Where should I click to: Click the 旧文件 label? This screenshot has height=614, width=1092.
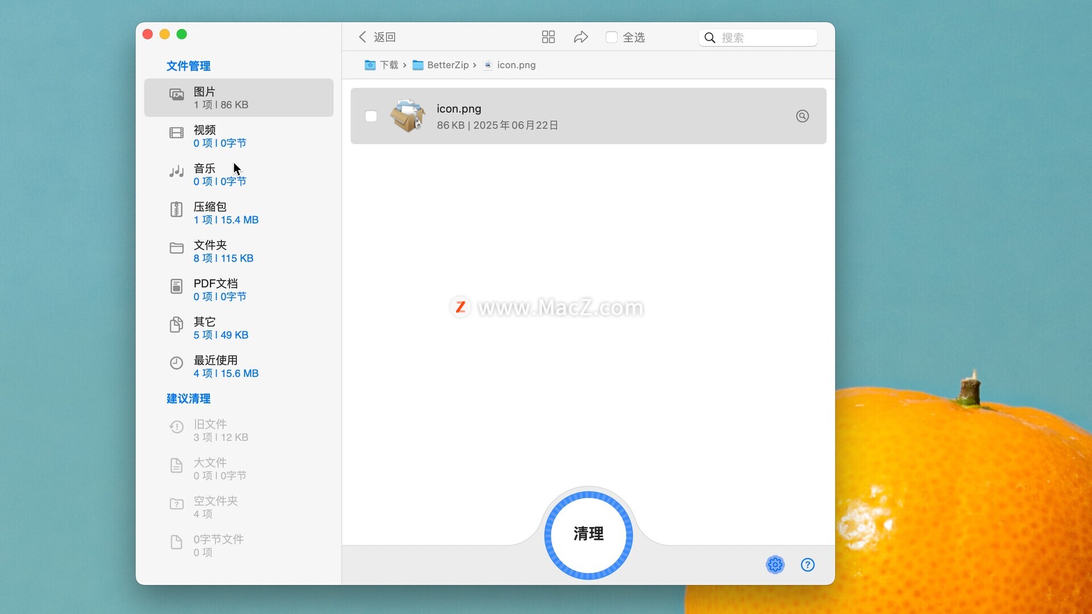210,424
